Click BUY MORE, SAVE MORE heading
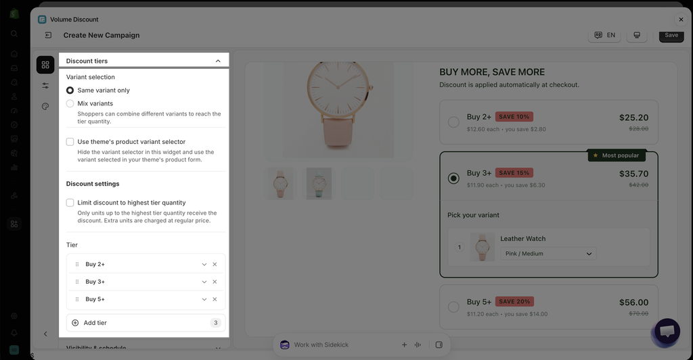This screenshot has width=693, height=360. 492,72
